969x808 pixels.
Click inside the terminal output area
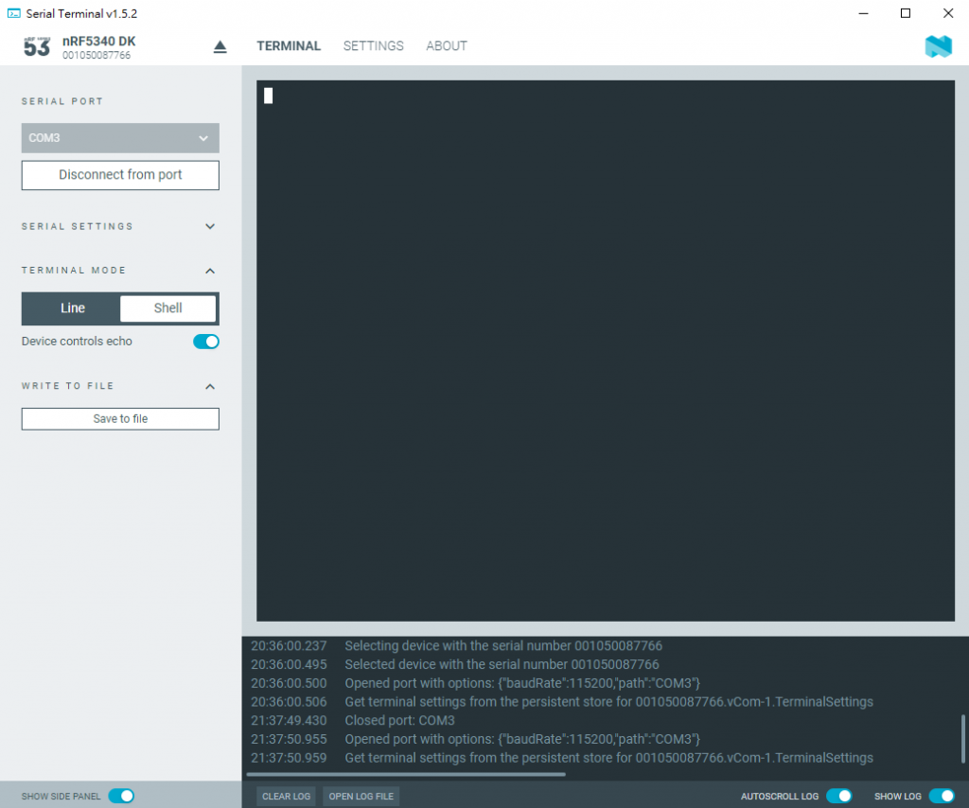click(606, 351)
